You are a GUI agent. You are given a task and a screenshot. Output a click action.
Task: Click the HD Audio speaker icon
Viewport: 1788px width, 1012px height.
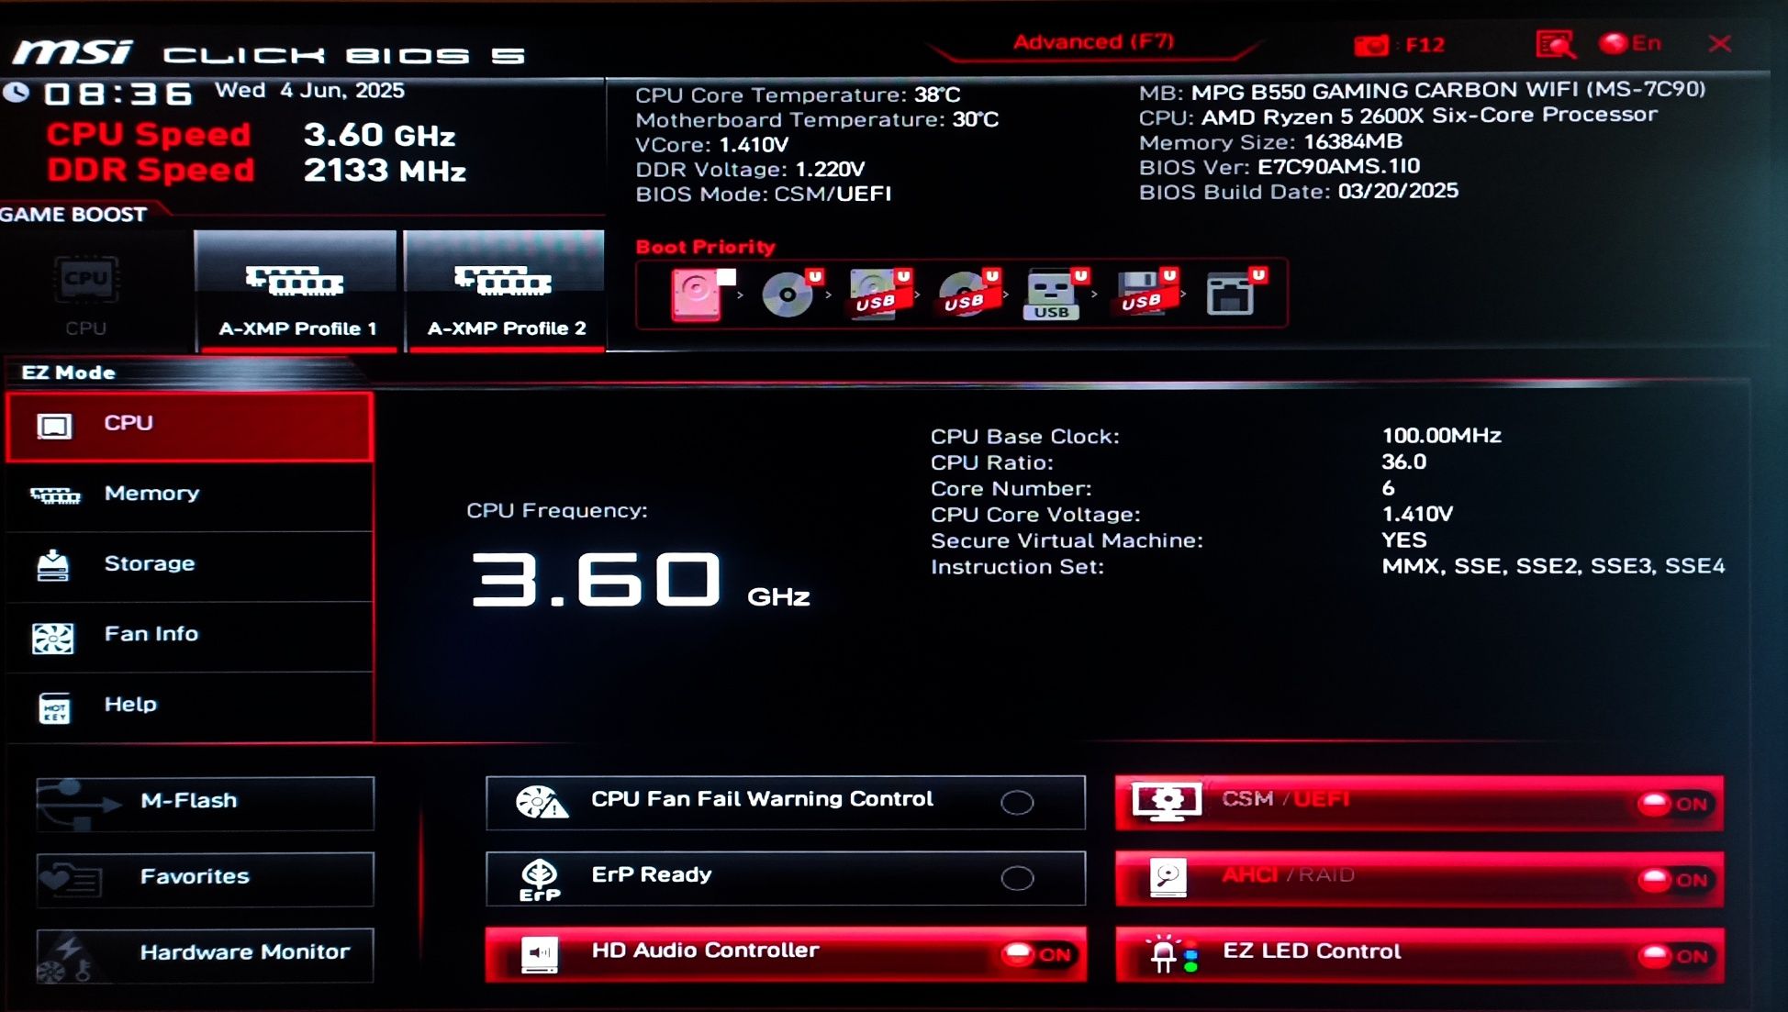(x=540, y=954)
